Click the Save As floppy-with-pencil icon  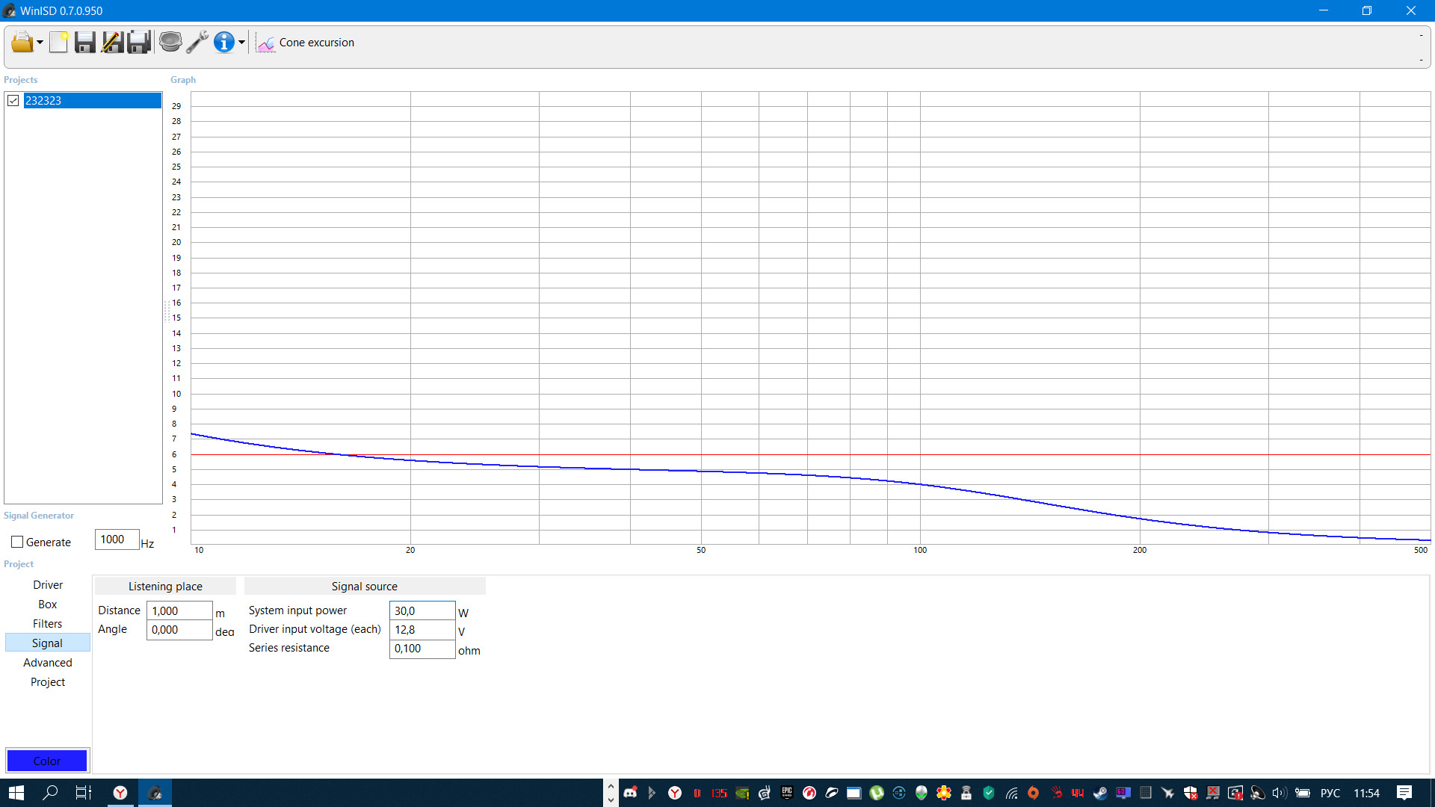pos(112,43)
